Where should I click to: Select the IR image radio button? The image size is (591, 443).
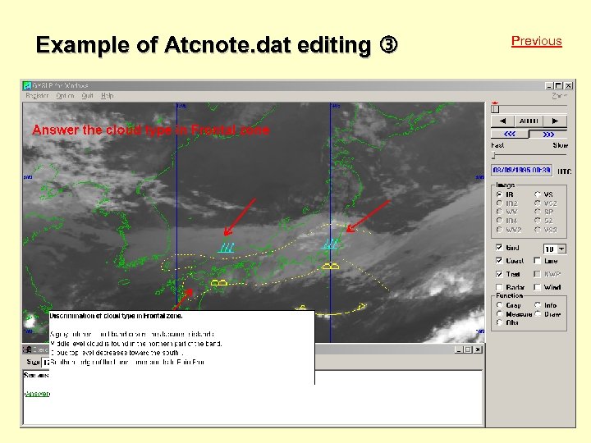pyautogui.click(x=500, y=194)
